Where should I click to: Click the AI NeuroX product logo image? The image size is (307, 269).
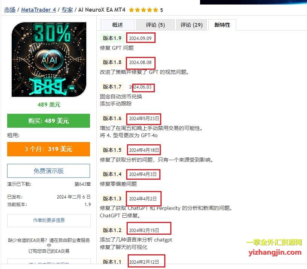49,60
